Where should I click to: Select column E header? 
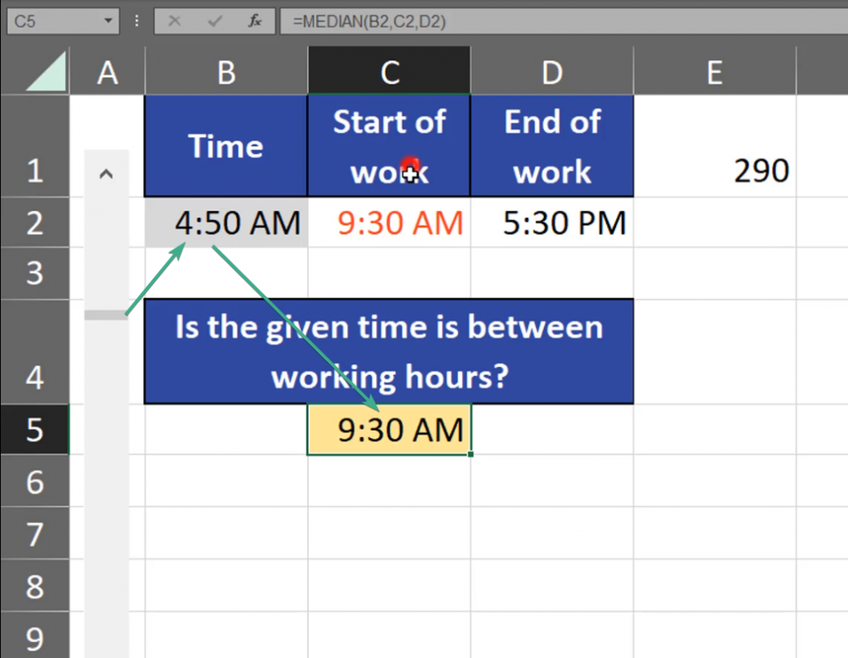tap(714, 73)
